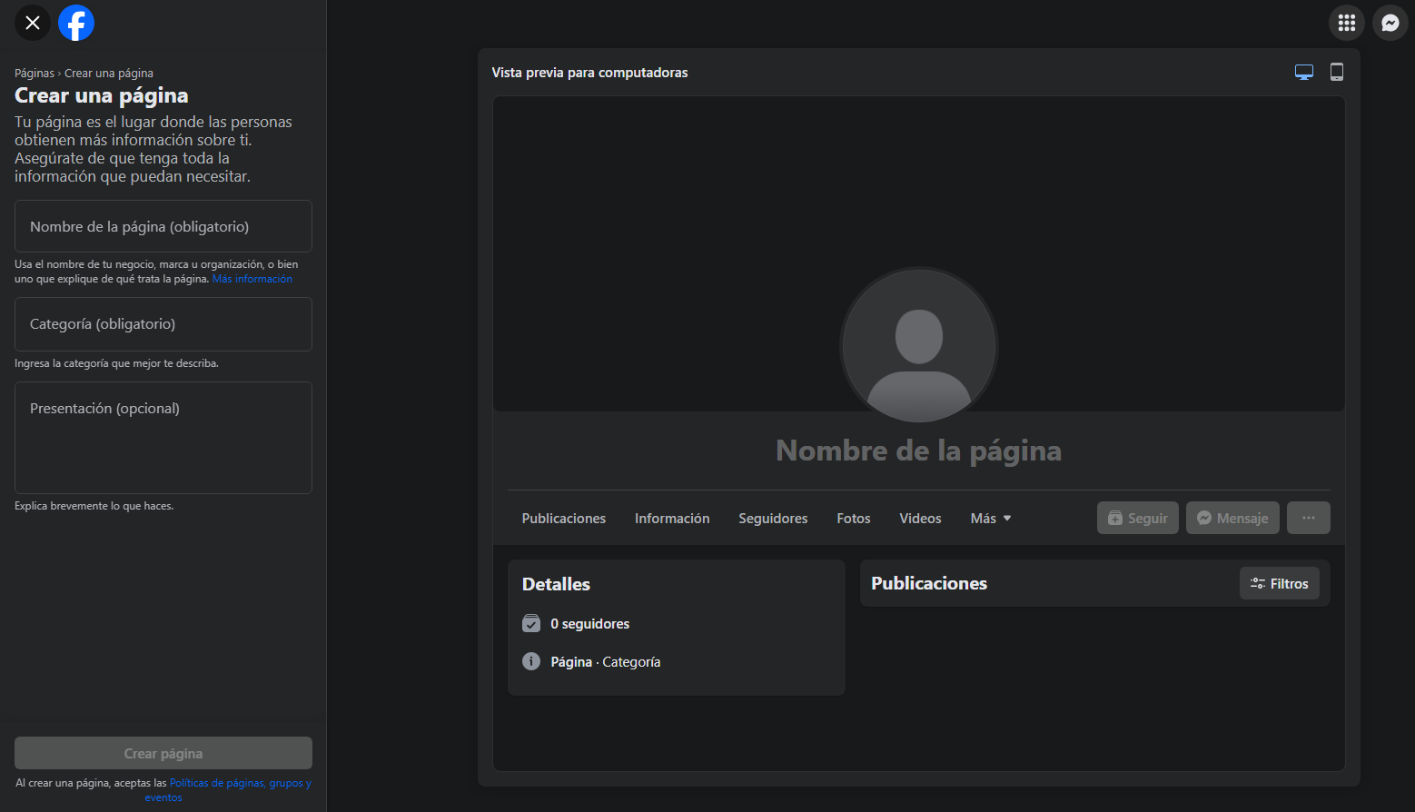Image resolution: width=1415 pixels, height=812 pixels.
Task: Click the Presentación (opcional) text area
Action: [163, 438]
